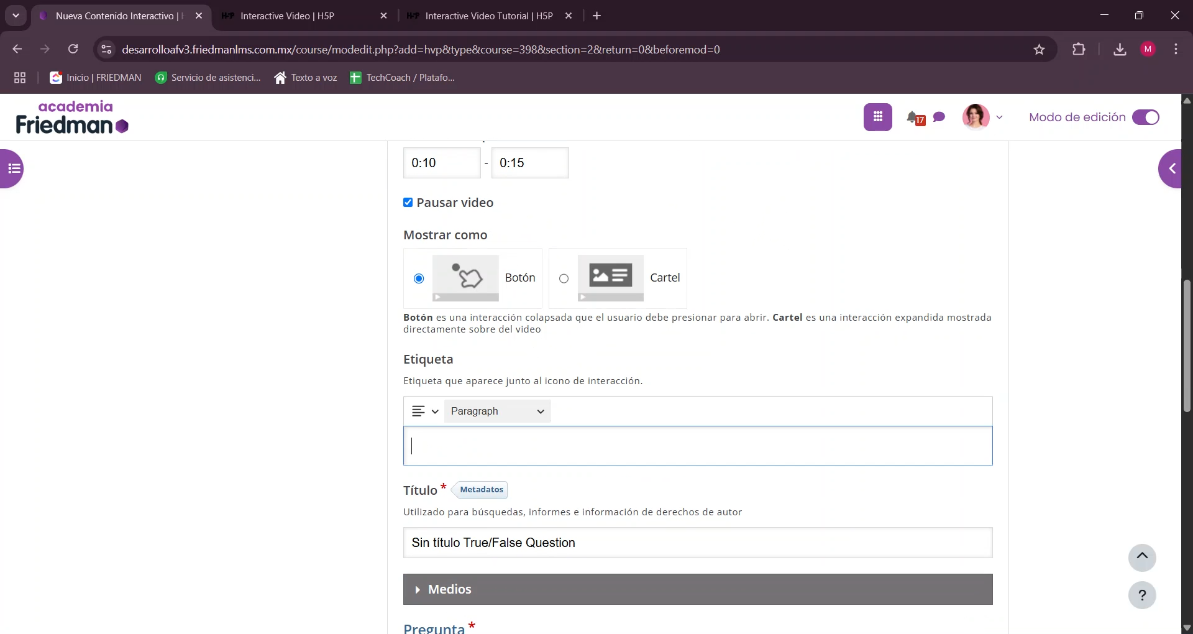Screen dimensions: 1193x634
Task: View site information icon
Action: tap(107, 49)
